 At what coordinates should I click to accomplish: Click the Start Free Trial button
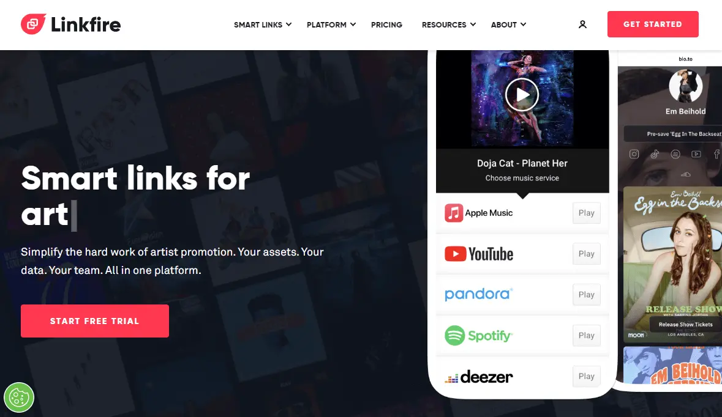95,321
